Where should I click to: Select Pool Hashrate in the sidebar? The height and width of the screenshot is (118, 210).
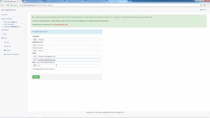coord(7,19)
